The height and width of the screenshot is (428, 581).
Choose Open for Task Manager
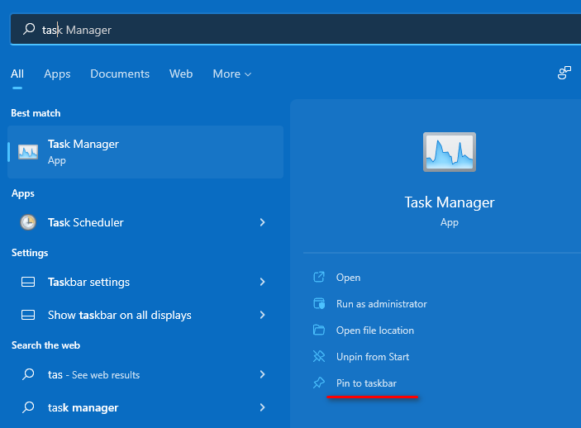click(x=348, y=278)
